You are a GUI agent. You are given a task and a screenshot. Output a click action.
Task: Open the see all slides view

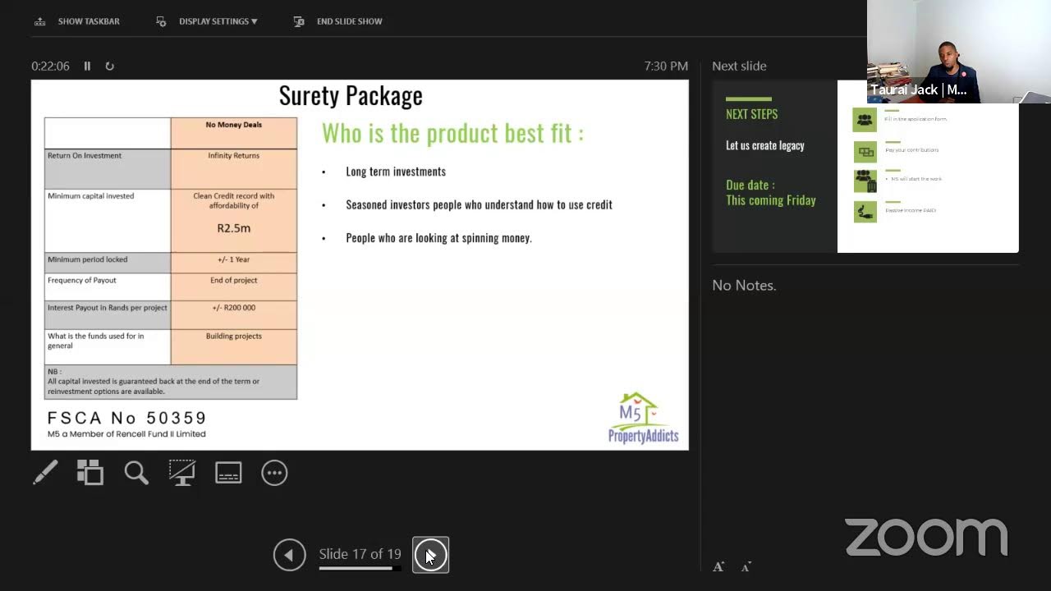pyautogui.click(x=90, y=473)
